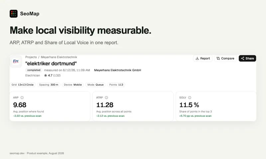This screenshot has height=159, width=266.
Task: Click the SeoMap logo icon
Action: [x=14, y=14]
